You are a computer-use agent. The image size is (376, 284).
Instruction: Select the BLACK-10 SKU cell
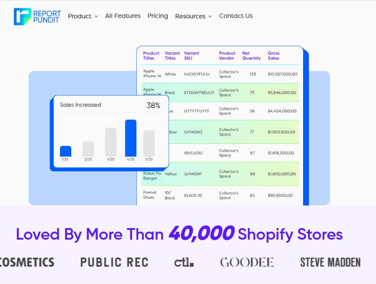(193, 196)
